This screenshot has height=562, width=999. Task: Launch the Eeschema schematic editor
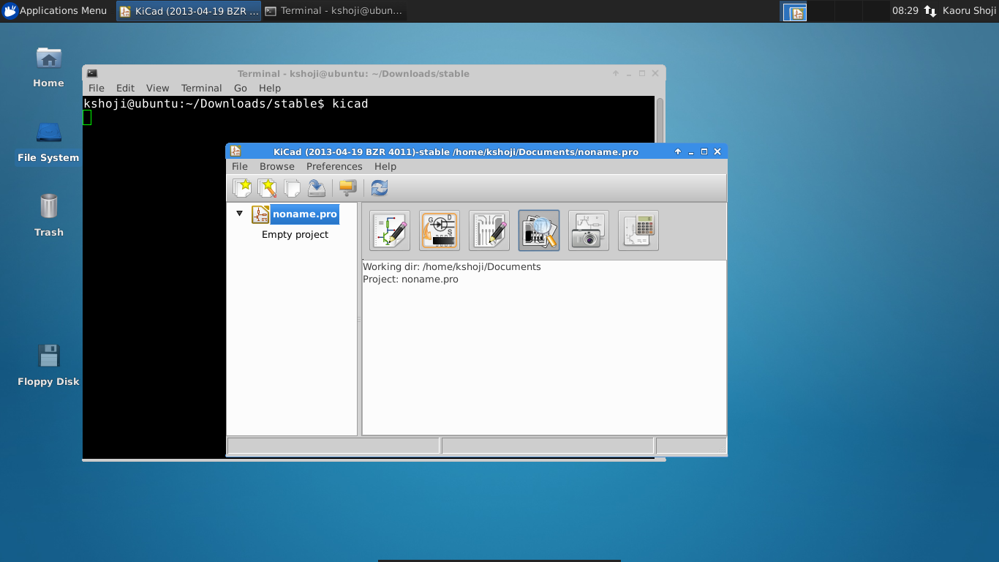pyautogui.click(x=390, y=231)
